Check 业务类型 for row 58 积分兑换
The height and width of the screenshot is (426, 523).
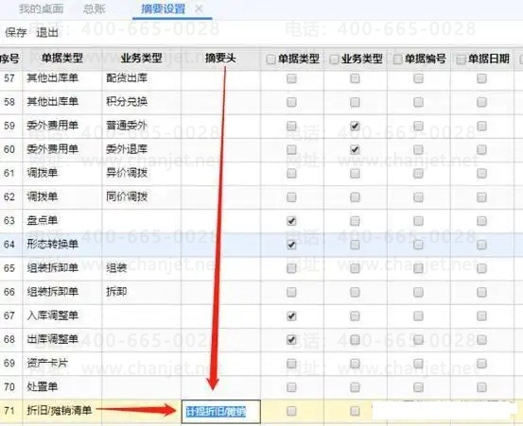(355, 102)
